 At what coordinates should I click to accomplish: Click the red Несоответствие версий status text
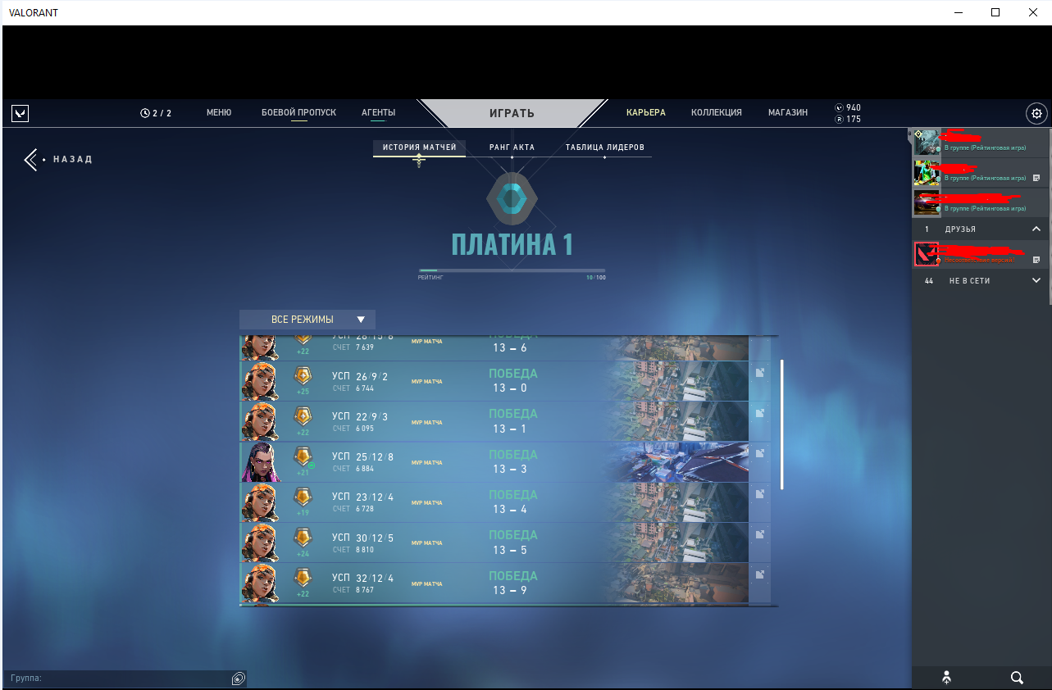pos(979,260)
